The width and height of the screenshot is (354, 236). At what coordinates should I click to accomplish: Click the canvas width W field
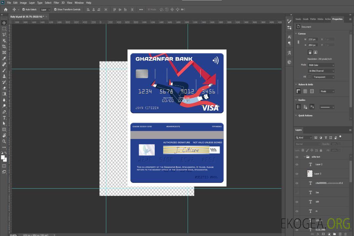[x=313, y=39]
